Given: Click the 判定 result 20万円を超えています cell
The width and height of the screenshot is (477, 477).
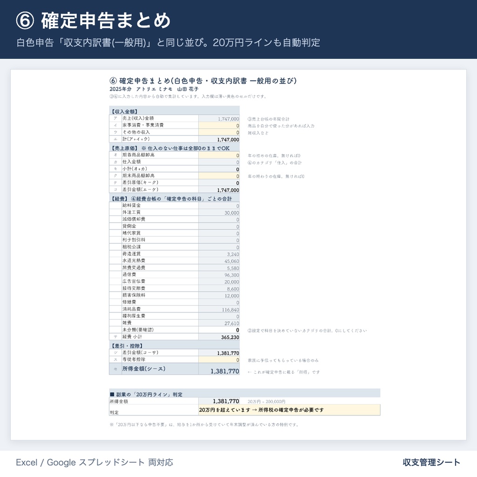Looking at the screenshot, I should [x=289, y=410].
